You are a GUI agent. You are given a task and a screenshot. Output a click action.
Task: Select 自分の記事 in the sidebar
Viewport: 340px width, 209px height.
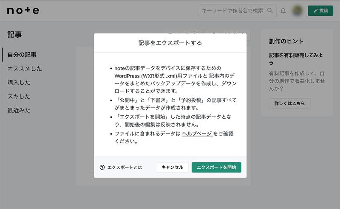click(x=22, y=55)
